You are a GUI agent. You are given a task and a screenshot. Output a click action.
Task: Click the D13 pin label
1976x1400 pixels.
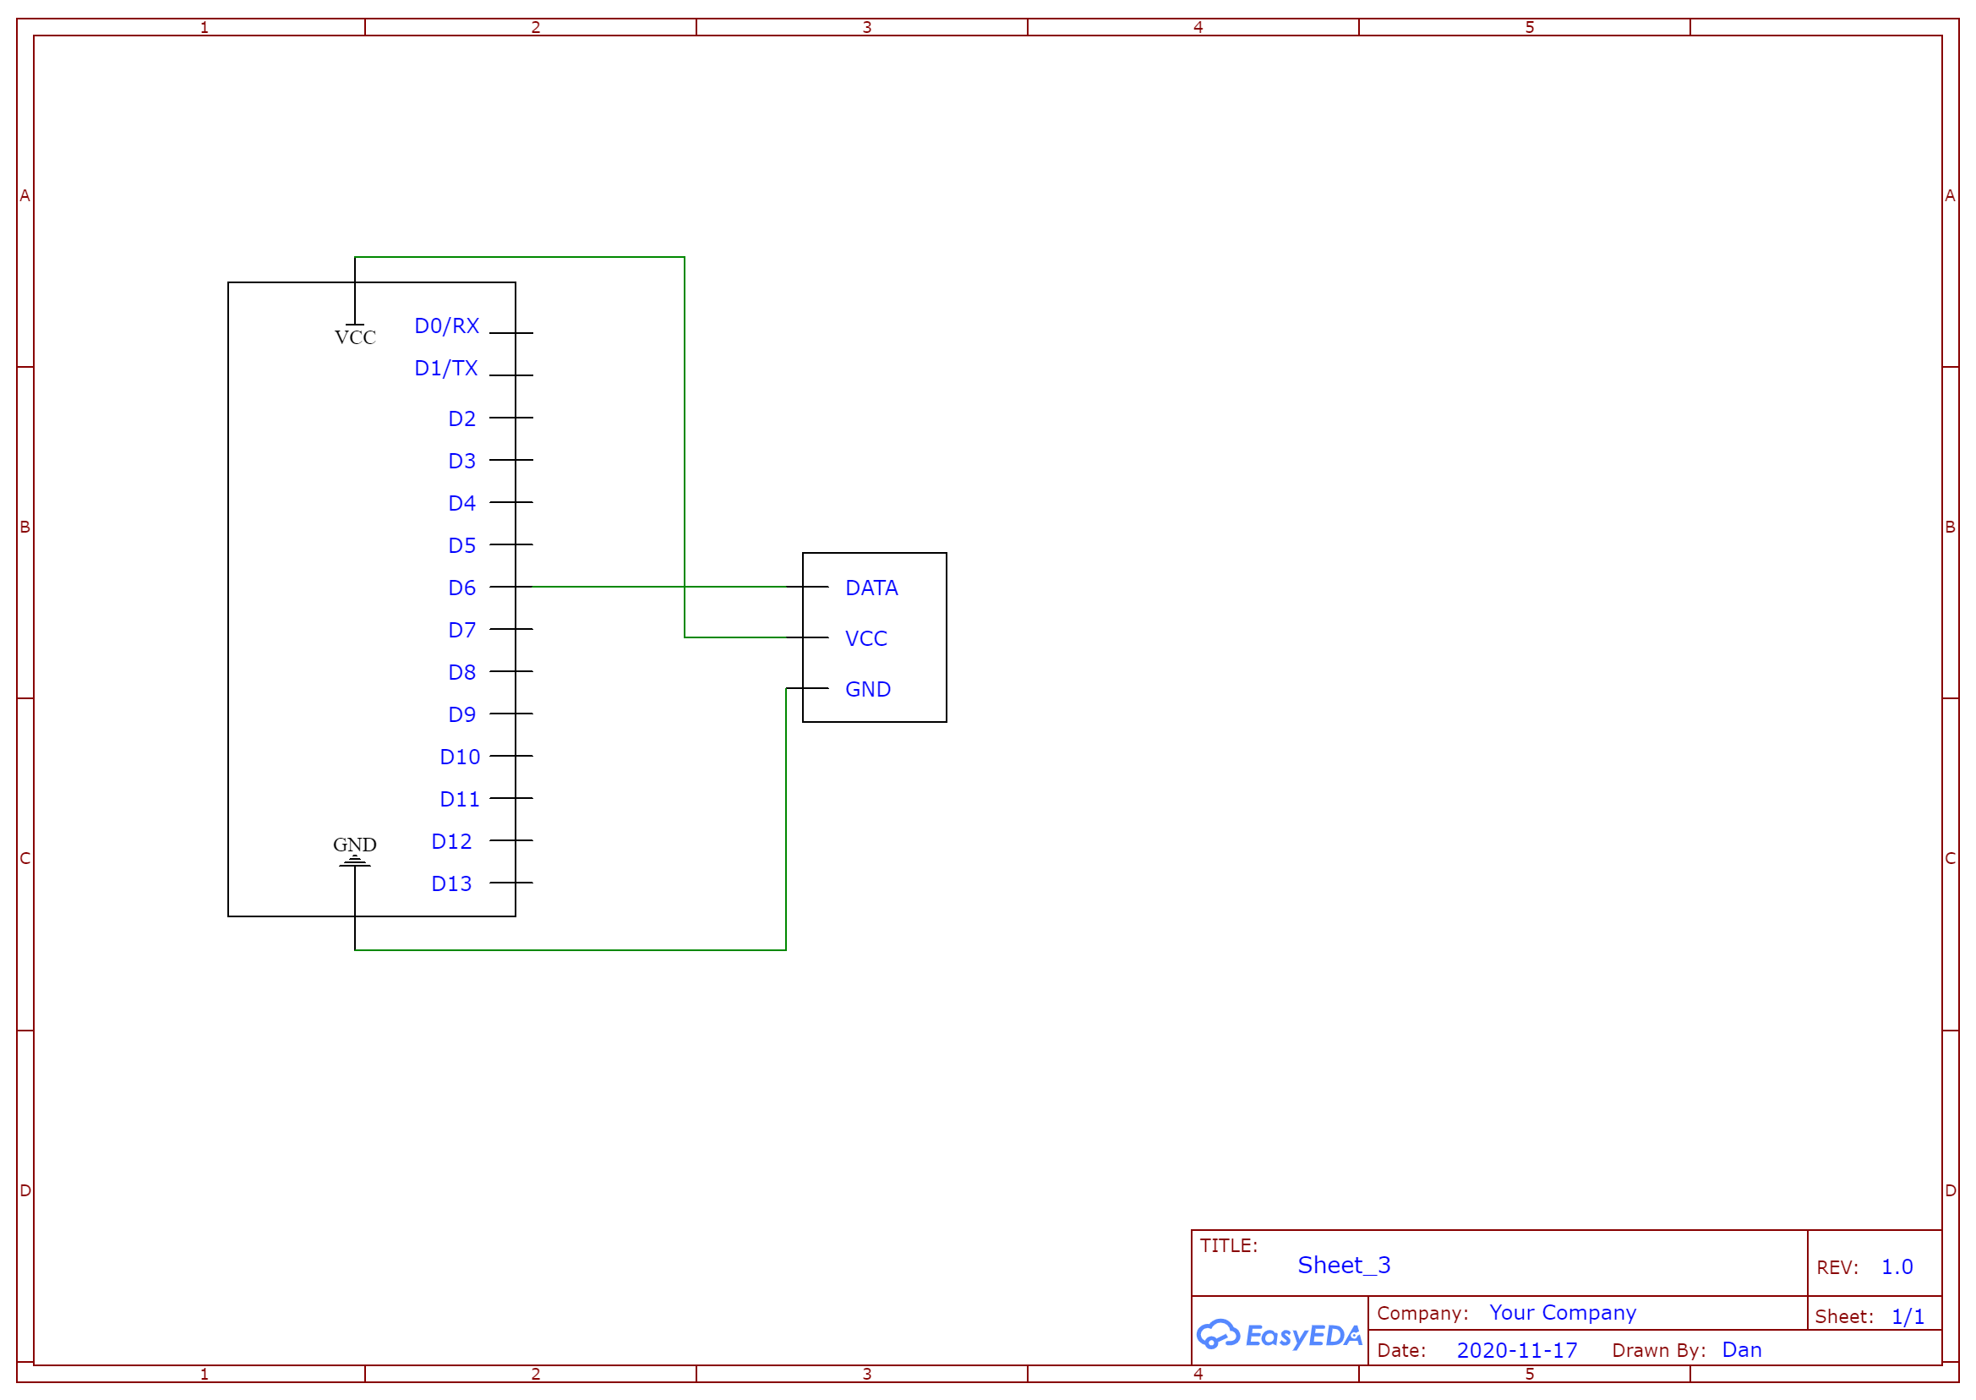click(451, 884)
